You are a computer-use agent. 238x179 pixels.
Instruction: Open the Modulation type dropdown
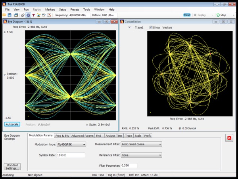coord(72,145)
